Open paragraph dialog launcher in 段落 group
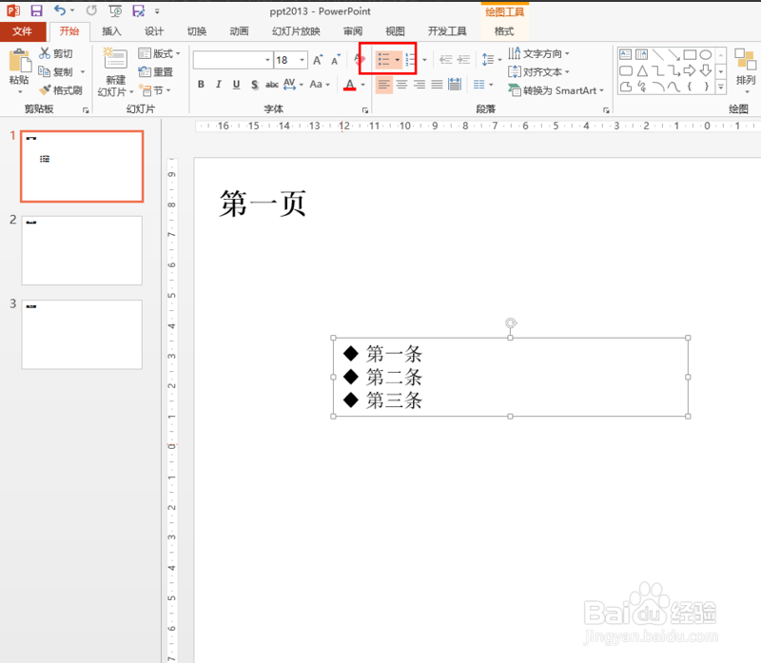761x663 pixels. click(606, 110)
